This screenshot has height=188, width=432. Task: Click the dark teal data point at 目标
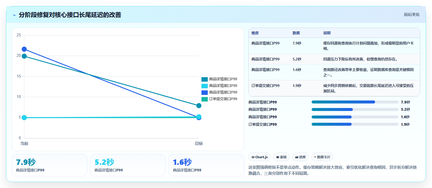pos(199,106)
